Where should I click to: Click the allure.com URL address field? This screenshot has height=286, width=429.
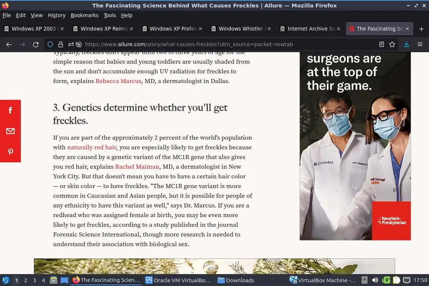(189, 44)
